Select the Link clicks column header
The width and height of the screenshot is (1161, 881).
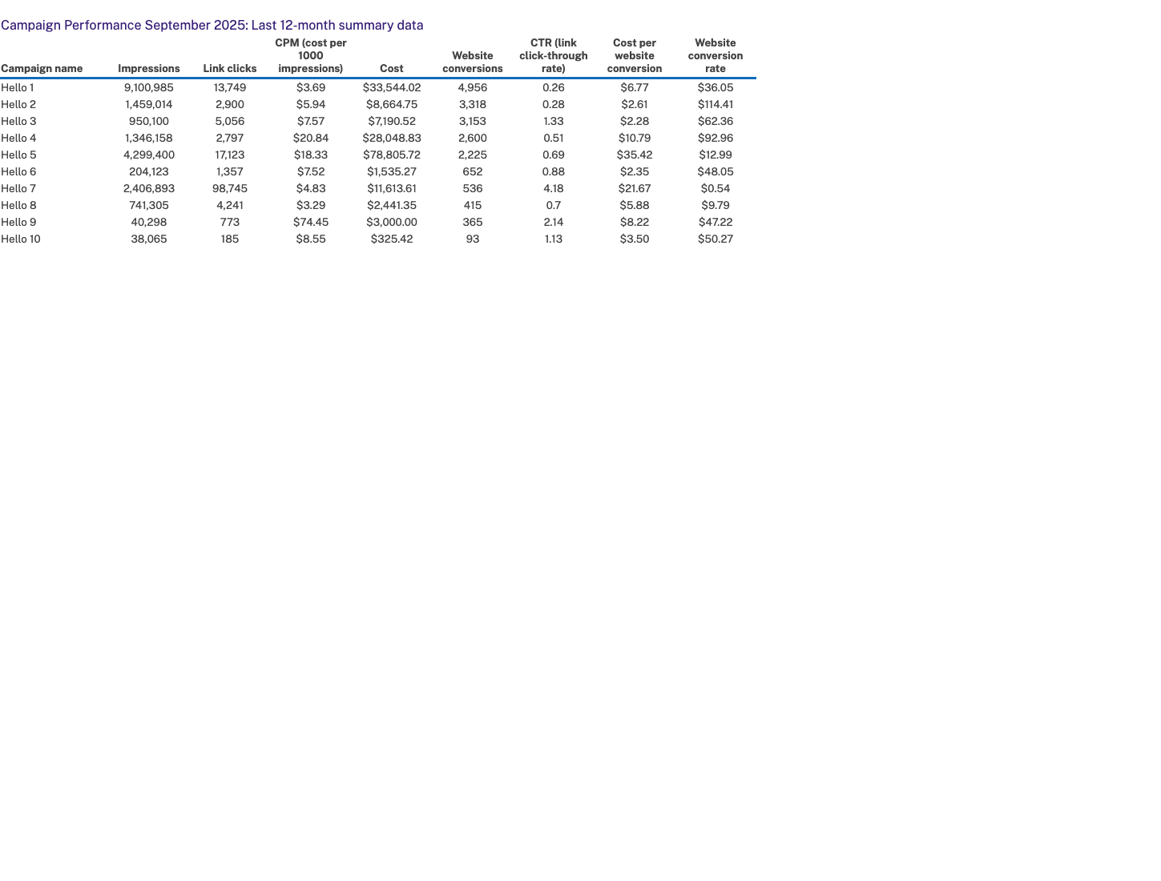pos(230,69)
